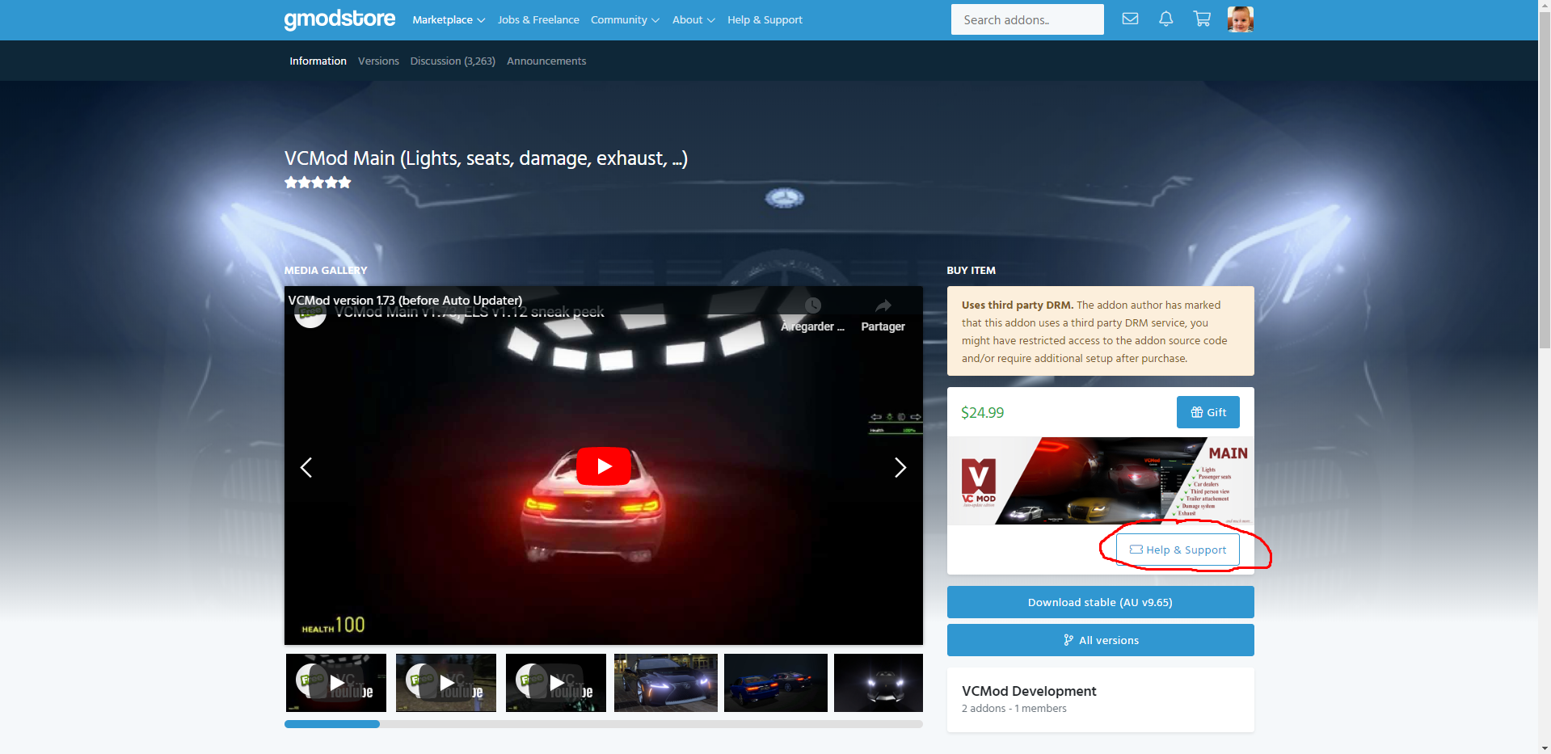Go to previous gallery item arrow
This screenshot has height=754, width=1551.
(306, 467)
